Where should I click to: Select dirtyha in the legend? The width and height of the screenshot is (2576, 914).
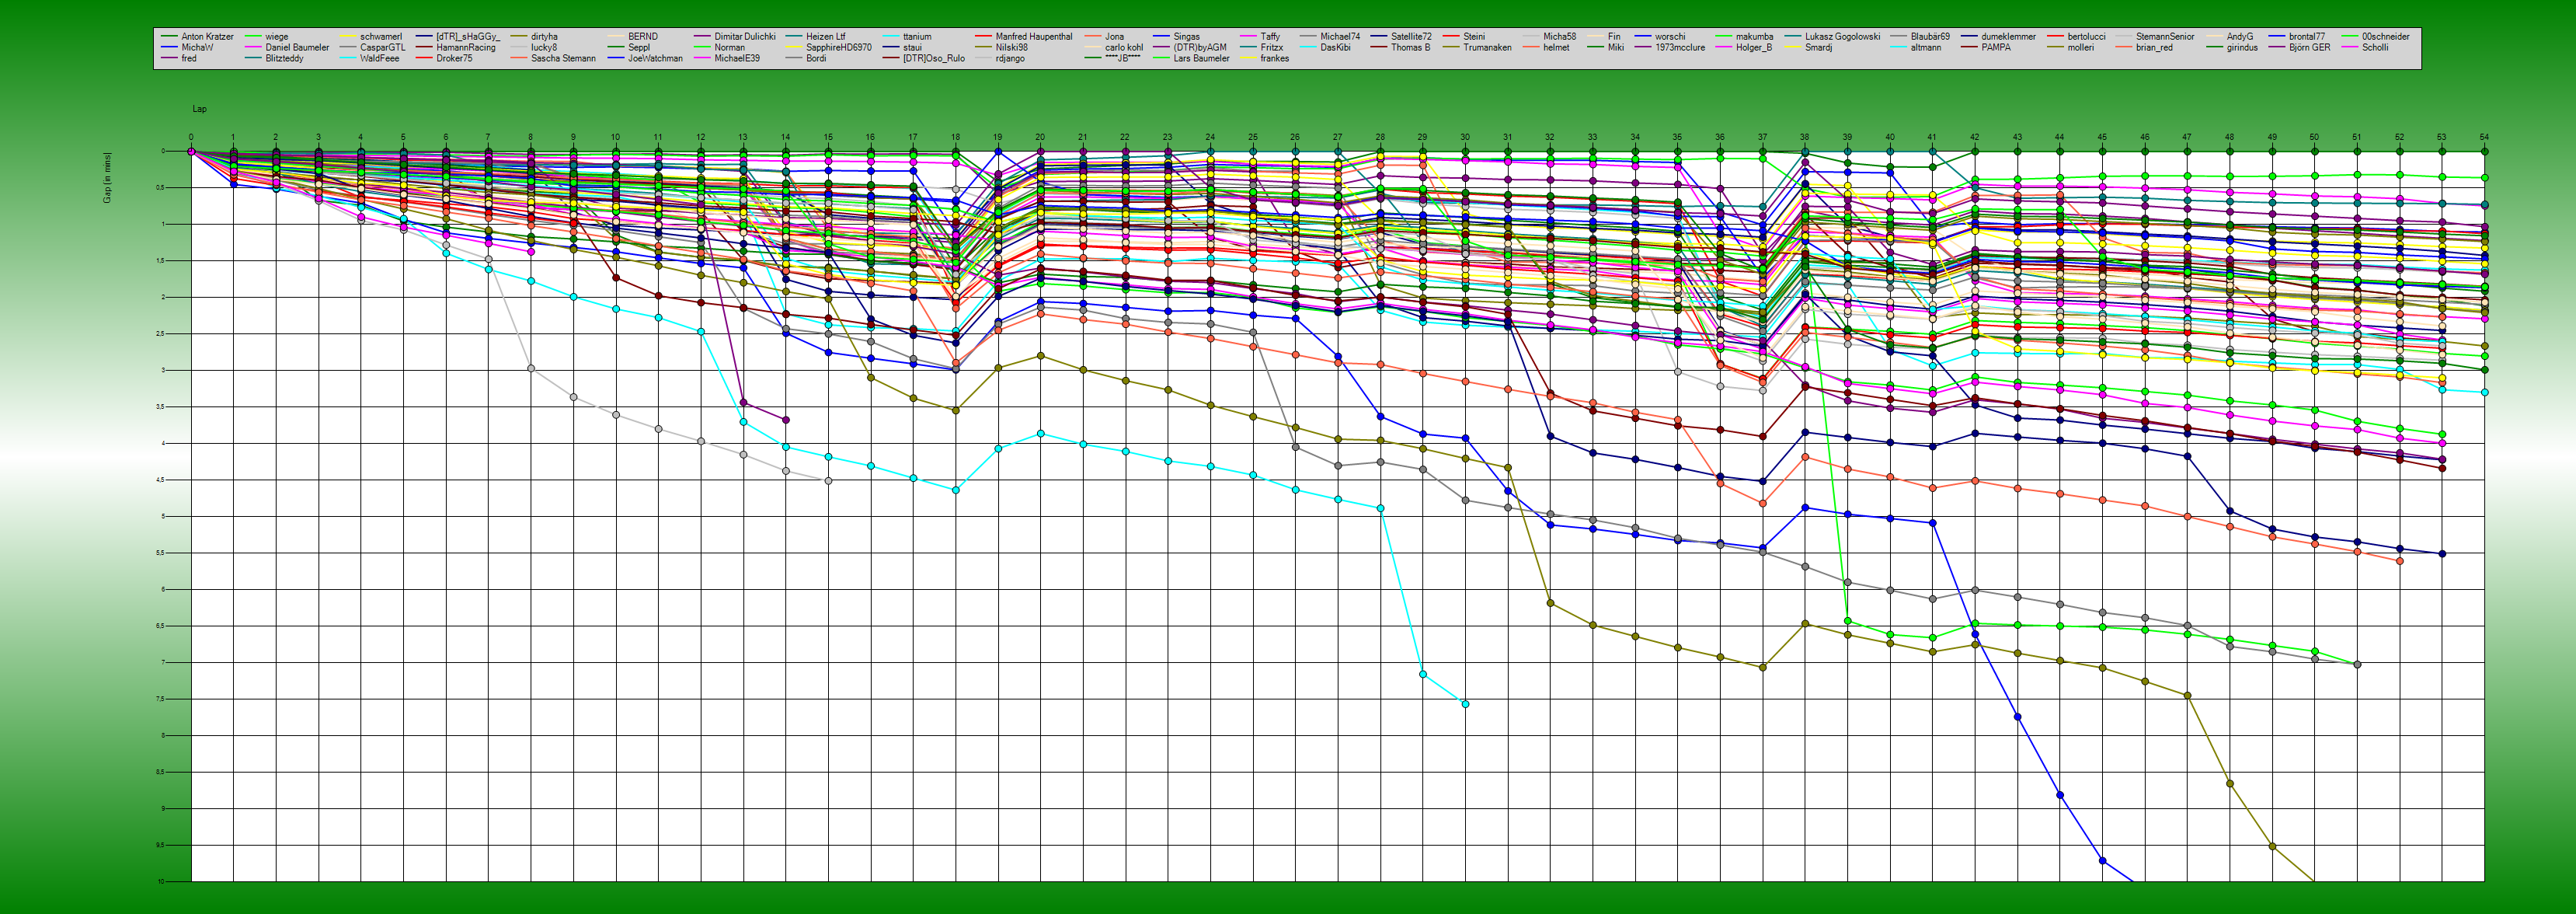544,37
